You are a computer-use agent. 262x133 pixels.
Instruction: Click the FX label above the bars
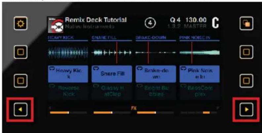pyautogui.click(x=134, y=109)
